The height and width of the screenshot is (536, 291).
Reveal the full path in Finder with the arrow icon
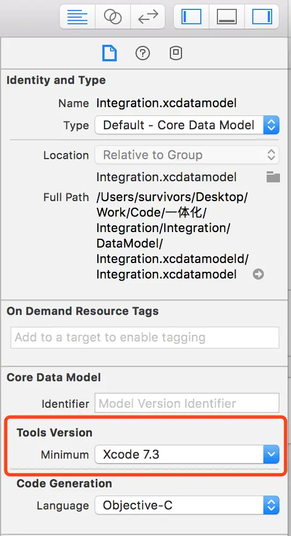pyautogui.click(x=258, y=274)
